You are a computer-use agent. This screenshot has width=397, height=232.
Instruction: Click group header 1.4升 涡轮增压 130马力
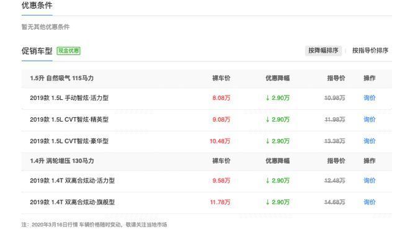[x=62, y=161]
